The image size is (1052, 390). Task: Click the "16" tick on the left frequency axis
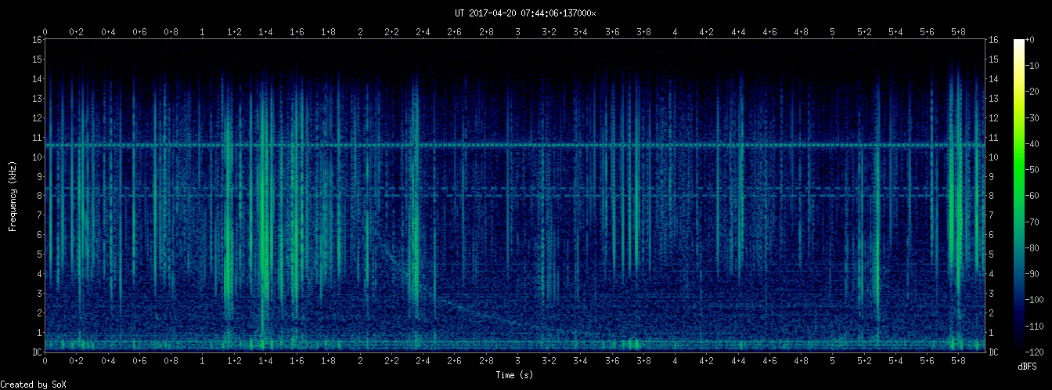point(37,40)
